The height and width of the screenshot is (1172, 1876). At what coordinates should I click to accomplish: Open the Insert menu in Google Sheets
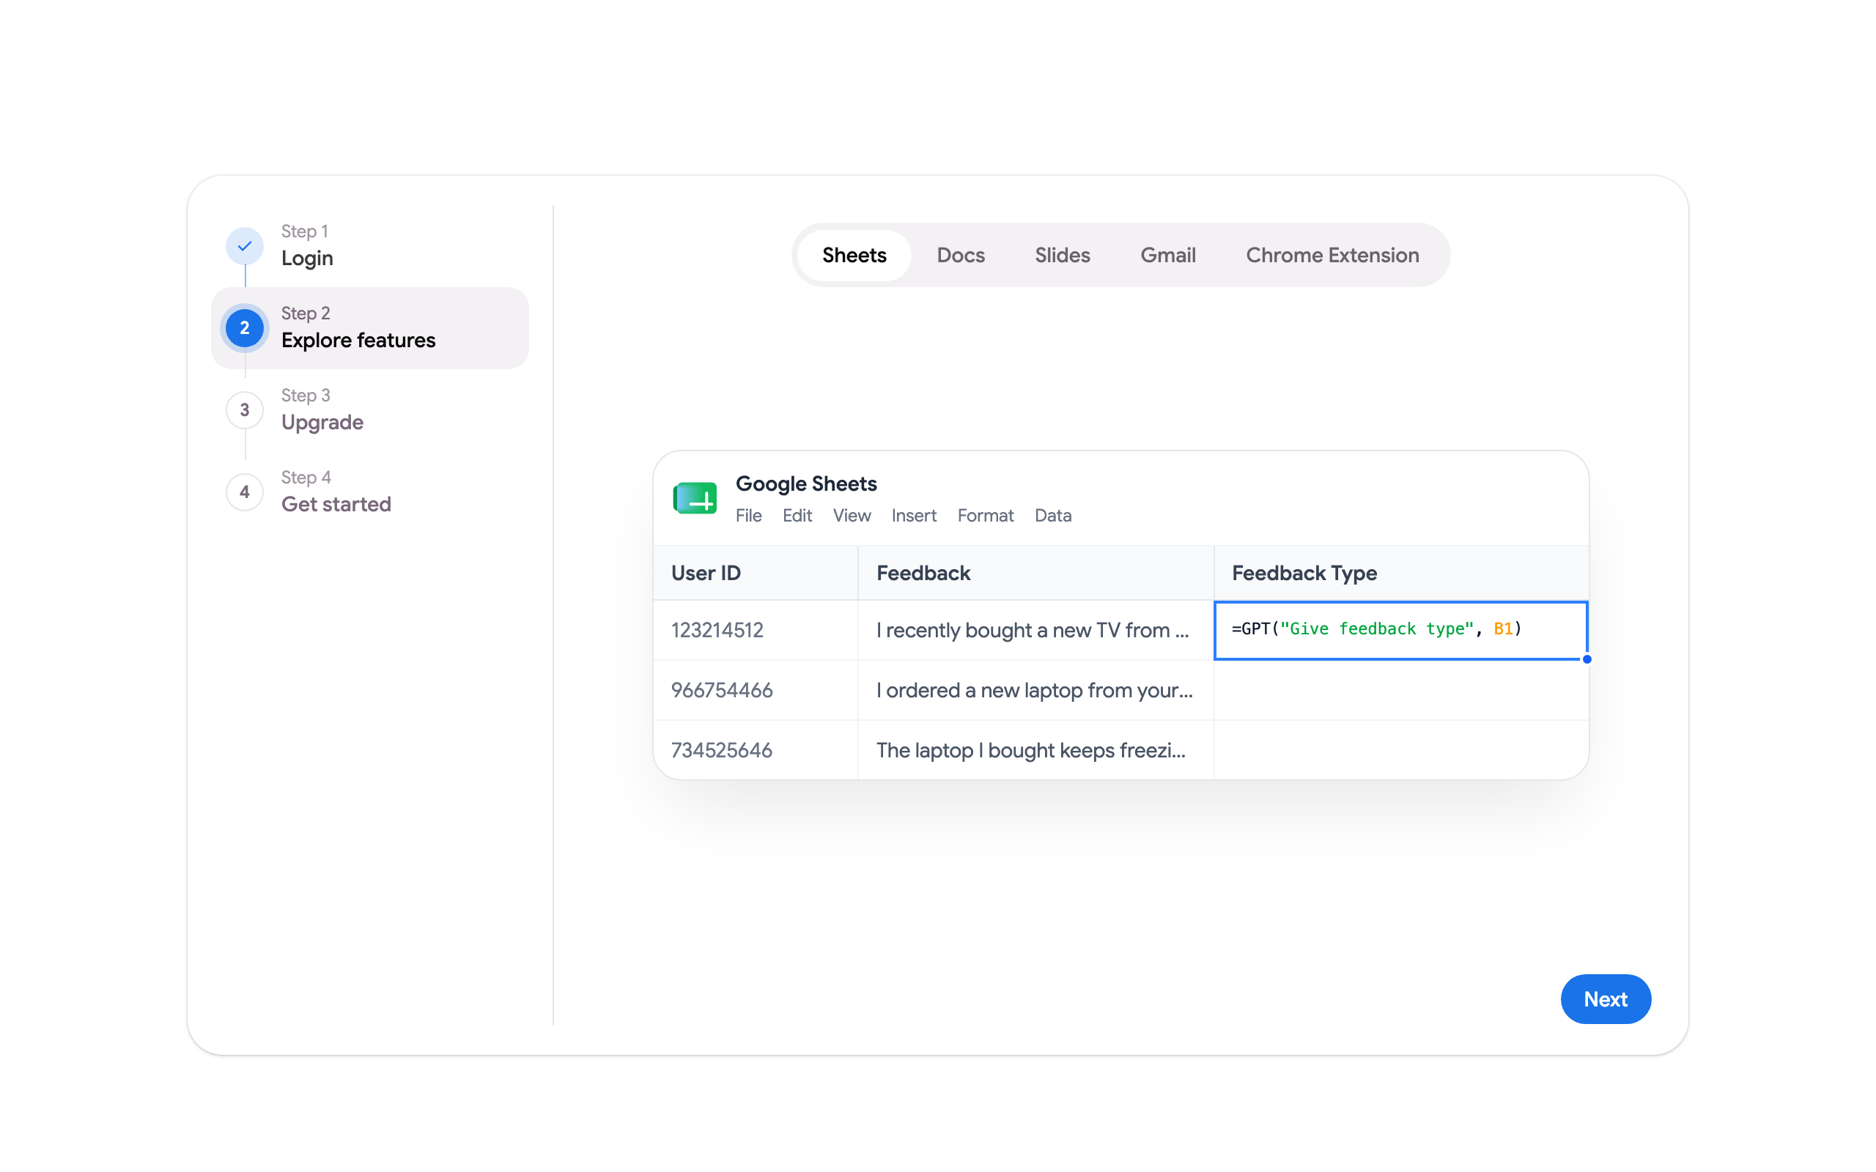tap(913, 516)
